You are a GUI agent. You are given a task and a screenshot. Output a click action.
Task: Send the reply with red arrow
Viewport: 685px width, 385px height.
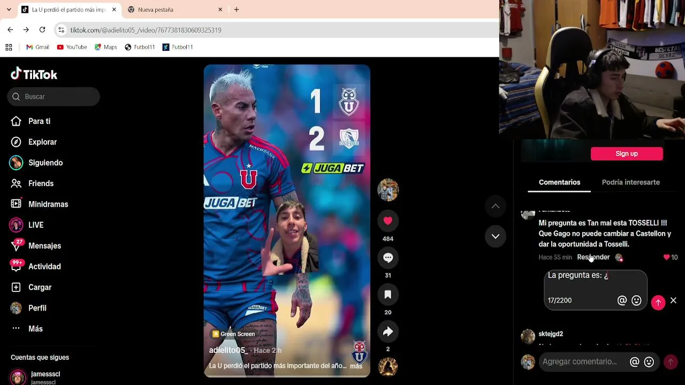point(658,302)
